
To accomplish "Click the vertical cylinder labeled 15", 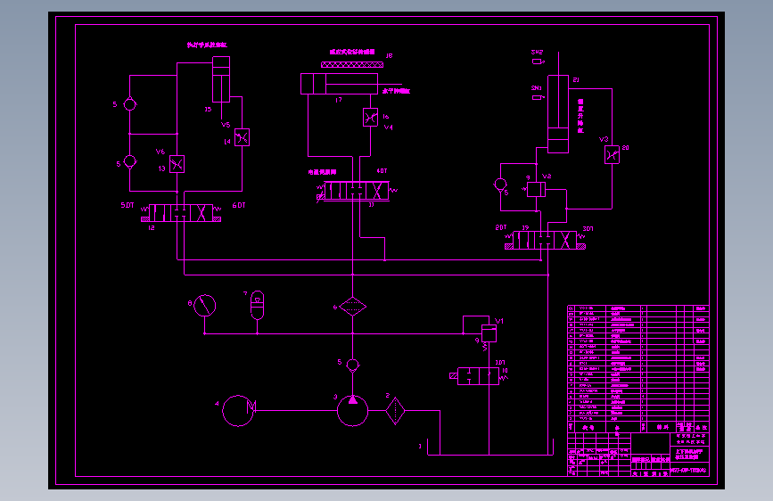I will click(x=221, y=79).
